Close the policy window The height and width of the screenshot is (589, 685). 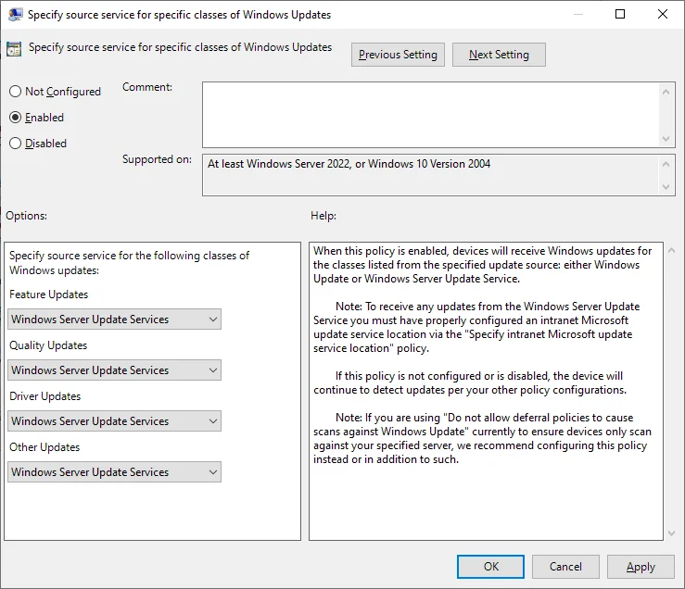pos(663,14)
